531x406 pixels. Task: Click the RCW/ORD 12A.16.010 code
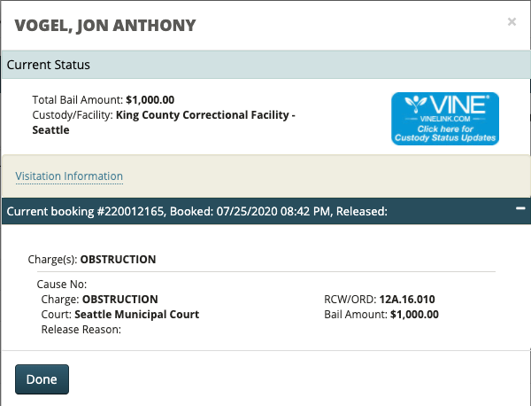click(x=409, y=300)
